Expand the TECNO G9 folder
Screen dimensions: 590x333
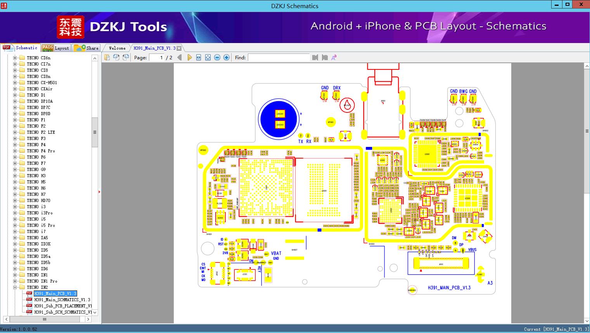coord(15,169)
